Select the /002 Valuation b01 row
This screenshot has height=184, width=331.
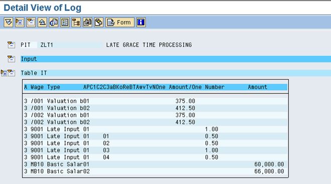156,115
